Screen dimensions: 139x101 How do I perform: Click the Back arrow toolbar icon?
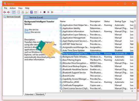click(5, 12)
